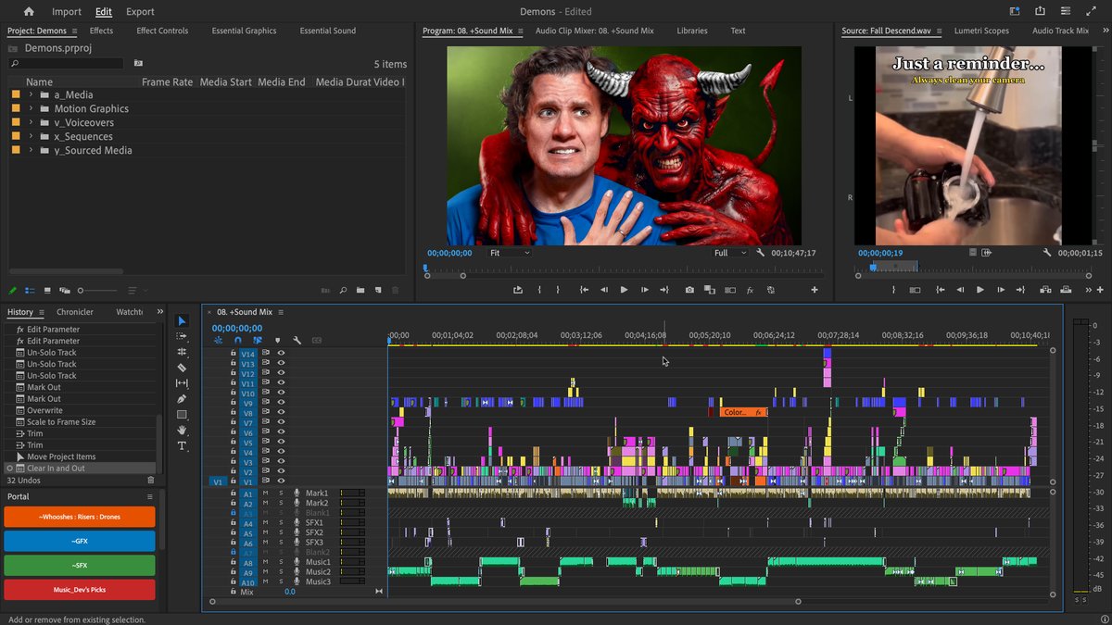1112x625 pixels.
Task: Click the Color clip on track V8
Action: pos(743,412)
